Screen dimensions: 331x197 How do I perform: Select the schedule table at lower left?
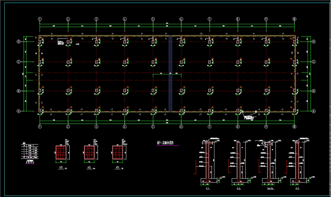pos(29,152)
